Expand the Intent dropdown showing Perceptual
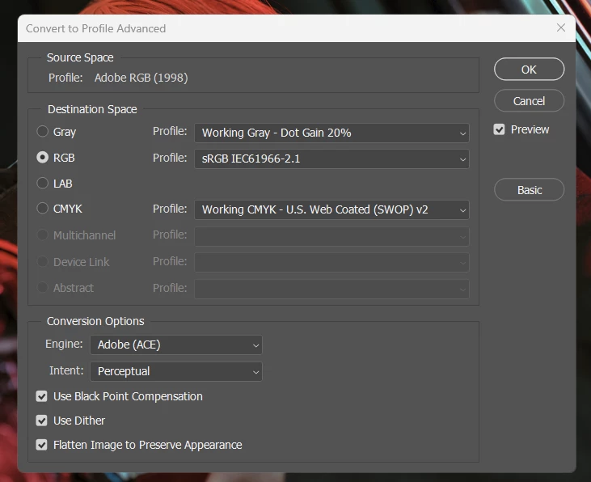This screenshot has width=591, height=482. pyautogui.click(x=176, y=371)
